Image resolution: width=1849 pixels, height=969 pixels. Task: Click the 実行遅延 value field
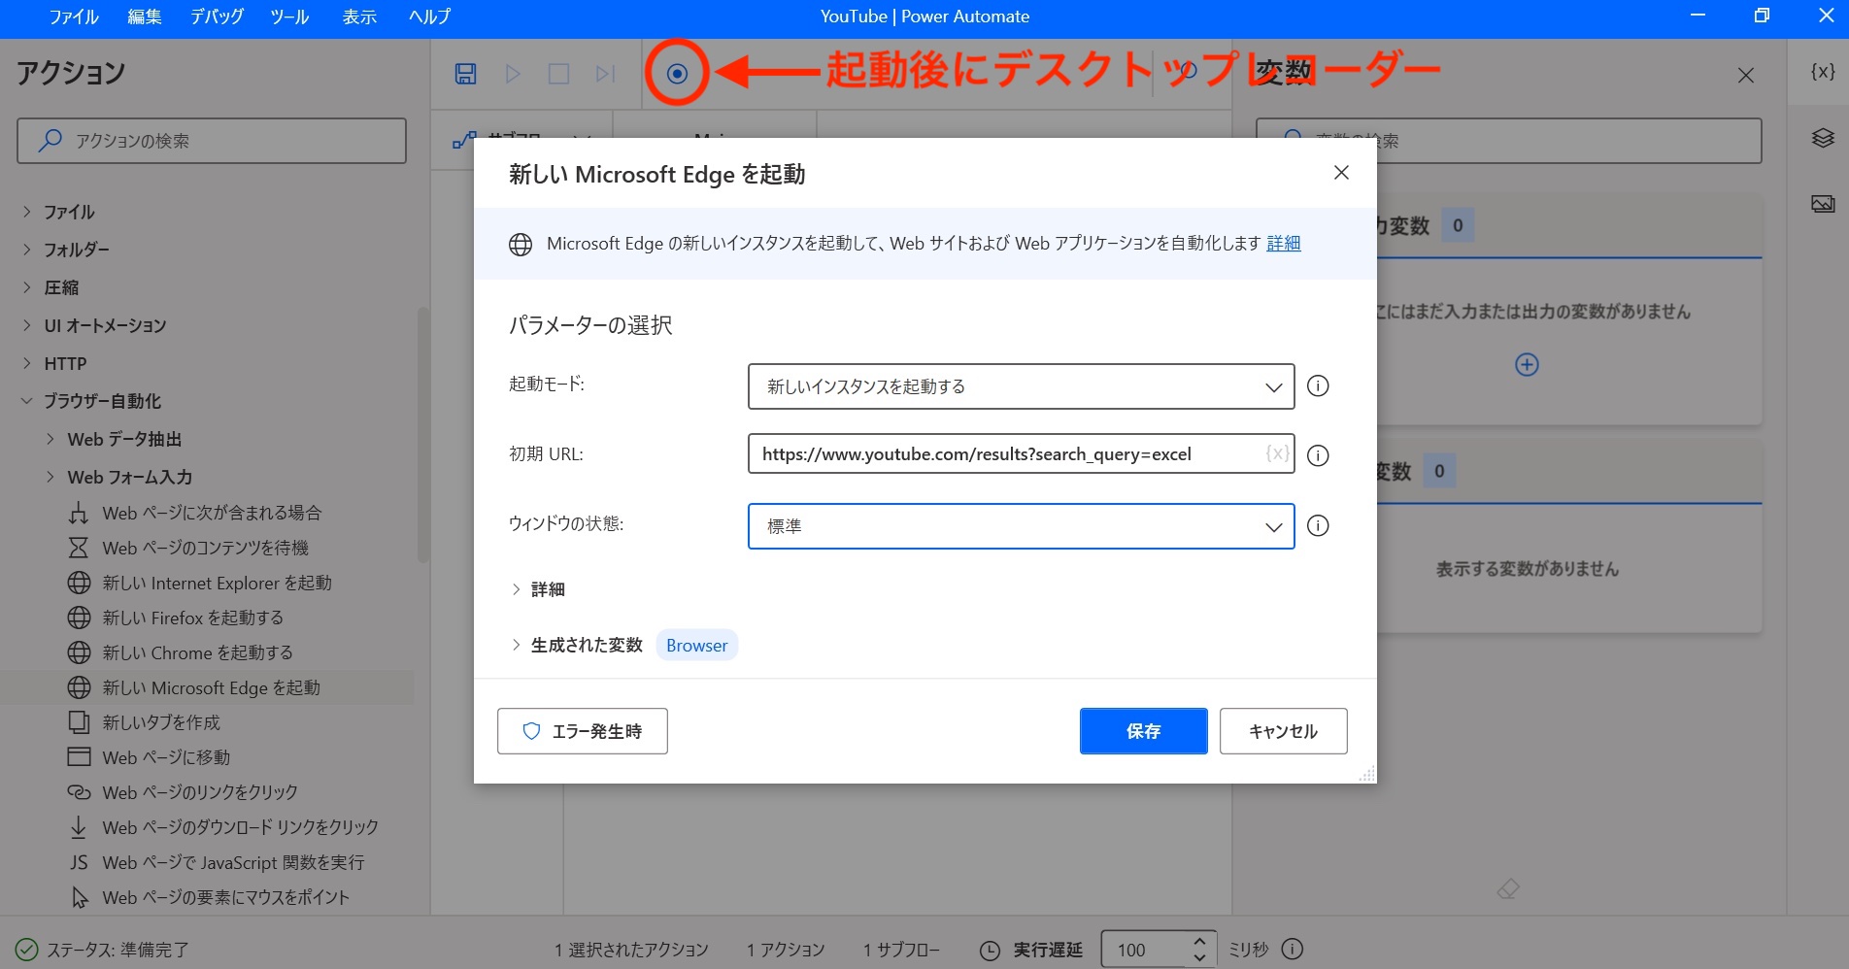click(x=1143, y=950)
